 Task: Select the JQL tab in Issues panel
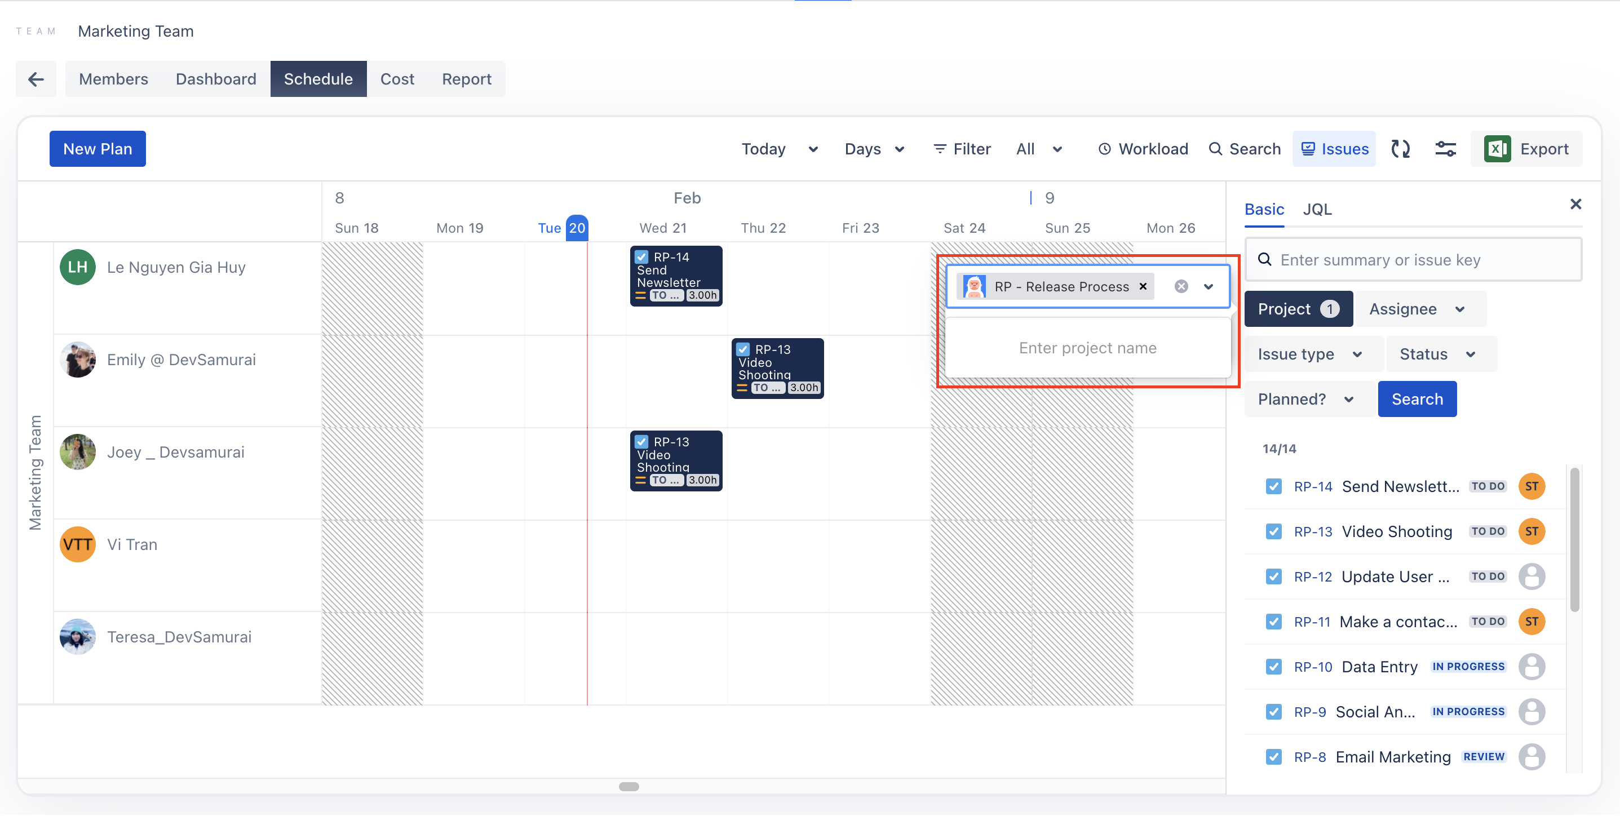click(x=1317, y=209)
